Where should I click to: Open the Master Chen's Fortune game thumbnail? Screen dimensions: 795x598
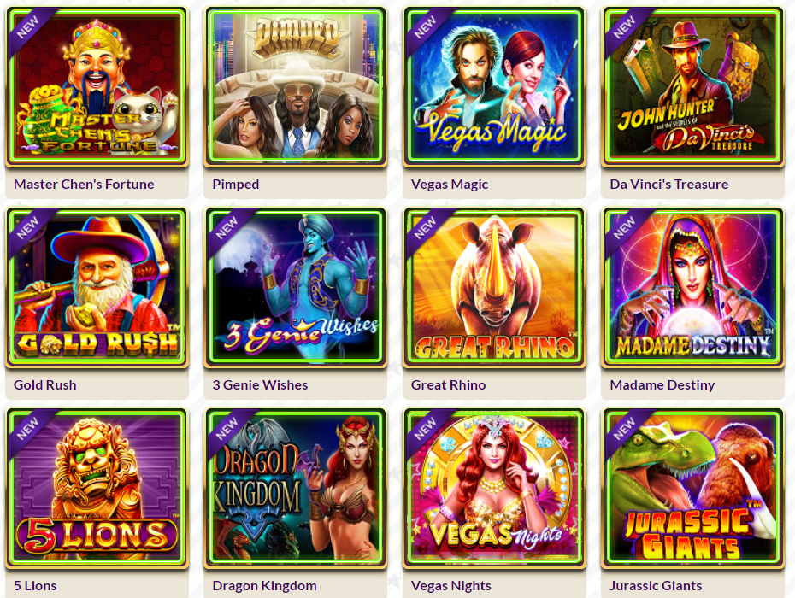click(97, 86)
